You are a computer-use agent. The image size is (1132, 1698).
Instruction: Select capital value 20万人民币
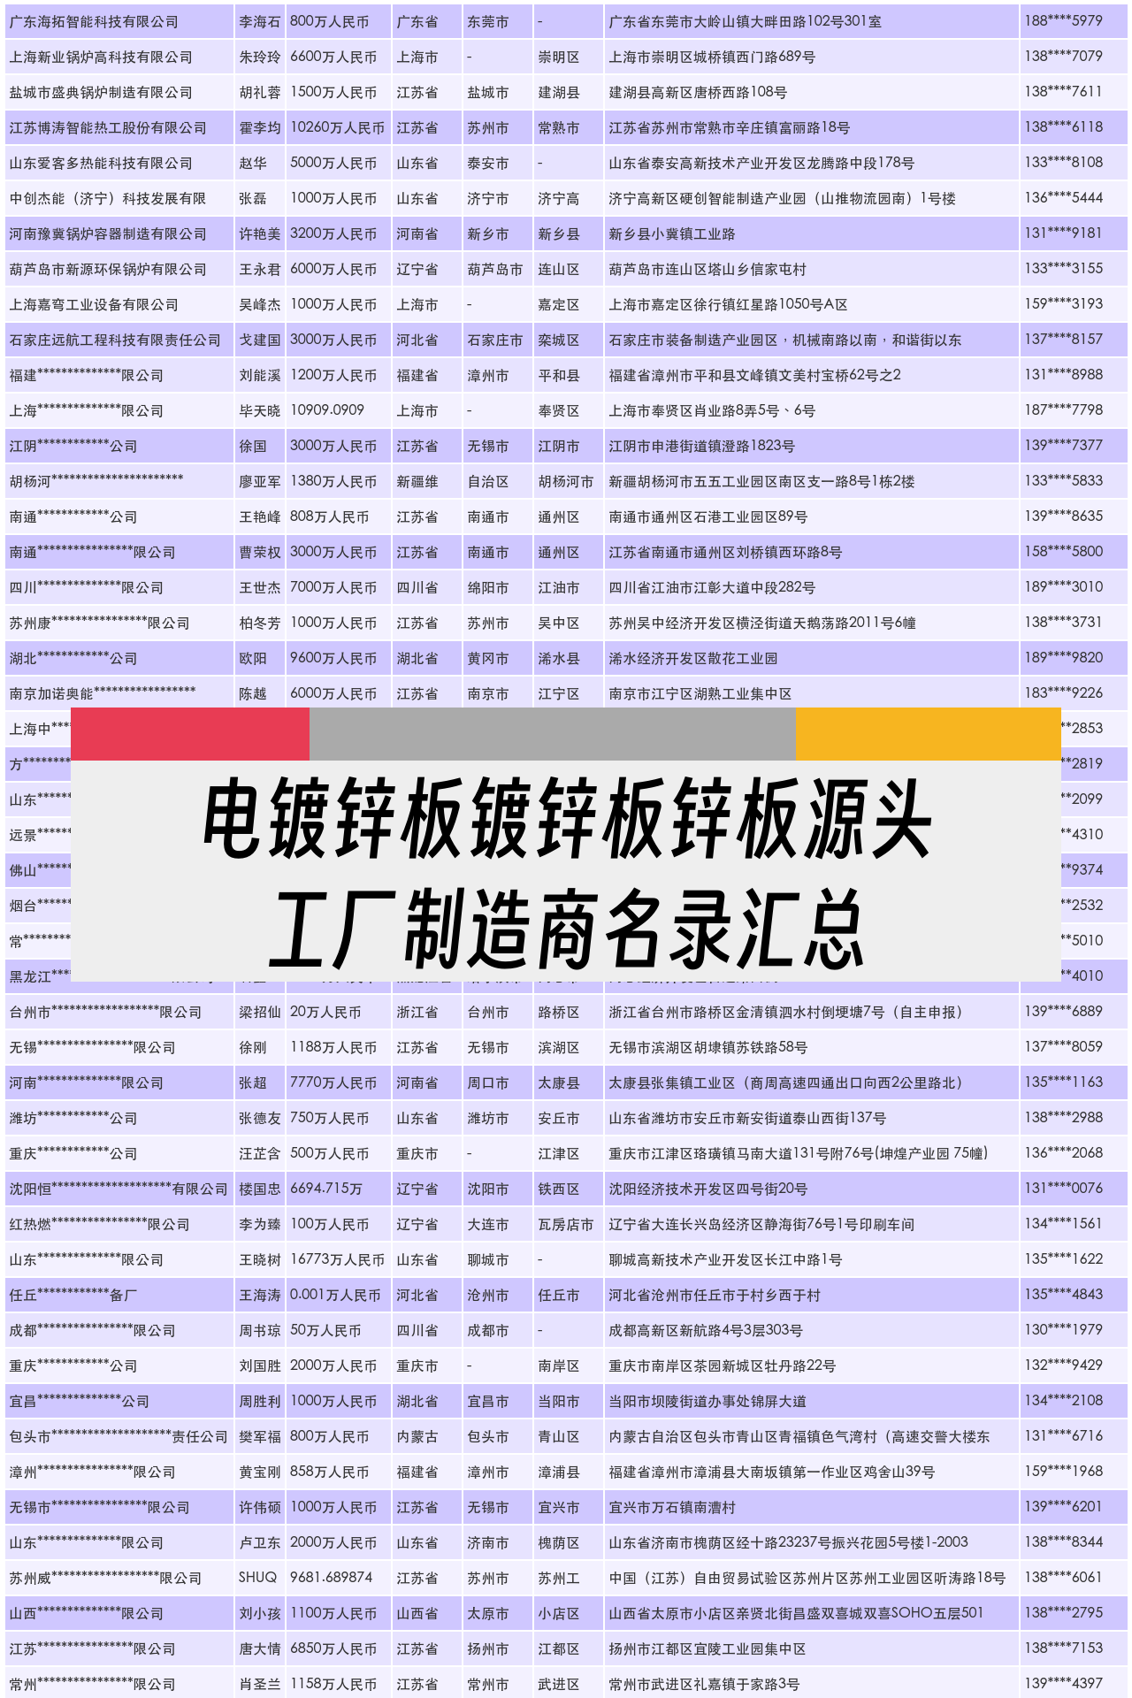[325, 1012]
